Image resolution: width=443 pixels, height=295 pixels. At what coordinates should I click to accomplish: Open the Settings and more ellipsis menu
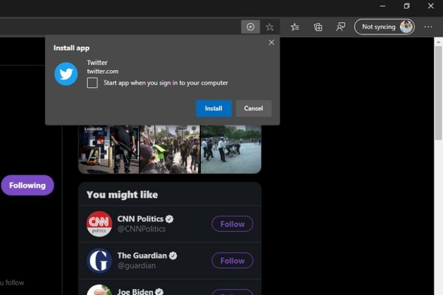(428, 27)
